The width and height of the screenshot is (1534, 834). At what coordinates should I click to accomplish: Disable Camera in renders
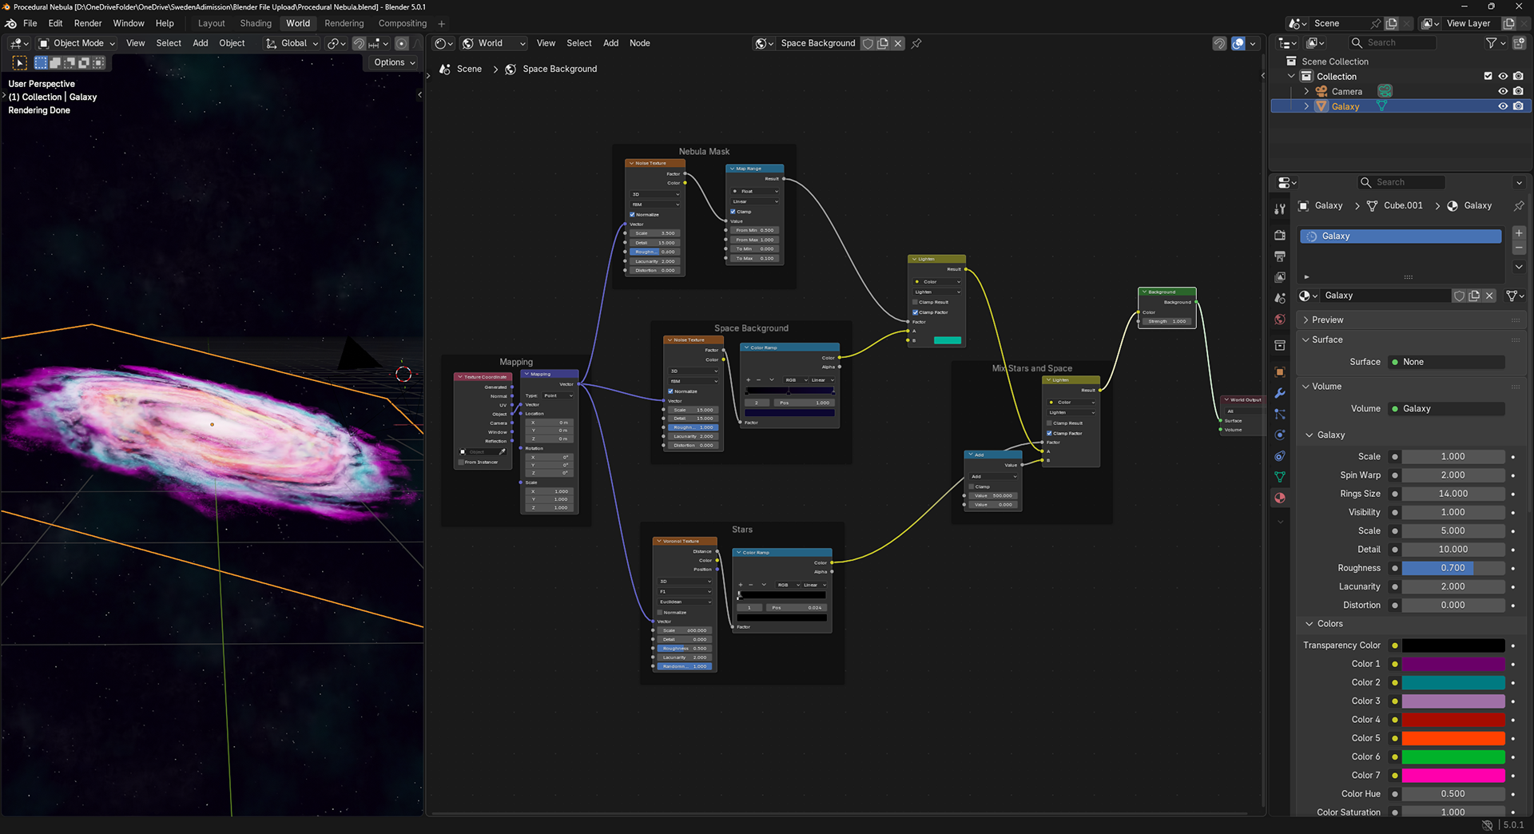coord(1518,91)
